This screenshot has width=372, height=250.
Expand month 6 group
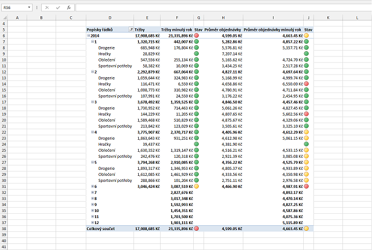[x=93, y=186]
